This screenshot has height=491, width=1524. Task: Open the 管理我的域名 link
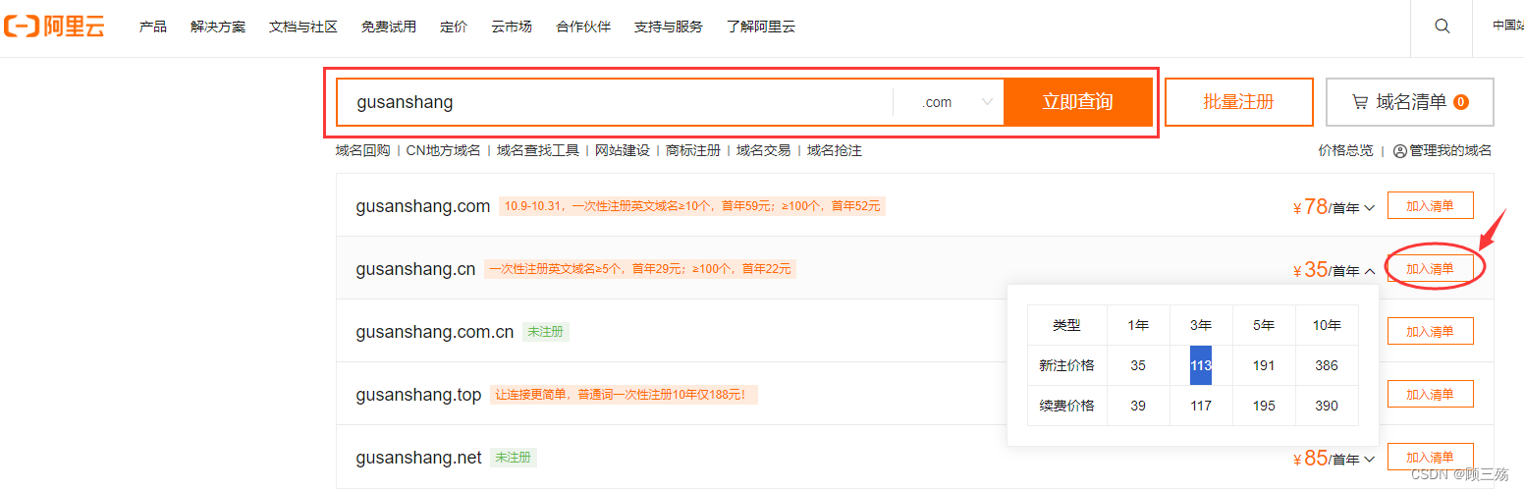coord(1450,150)
